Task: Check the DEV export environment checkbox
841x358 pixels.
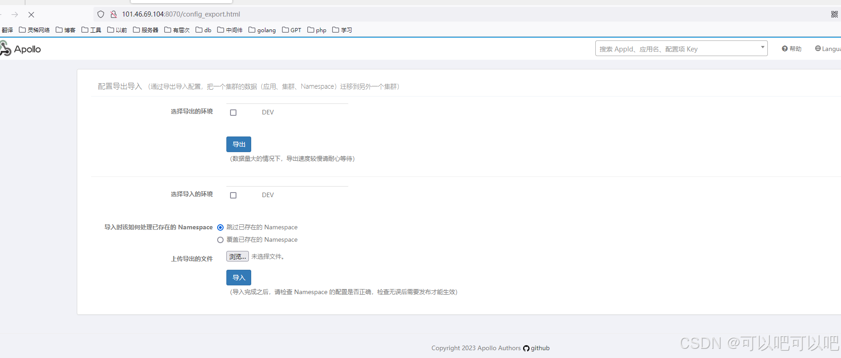Action: [233, 113]
